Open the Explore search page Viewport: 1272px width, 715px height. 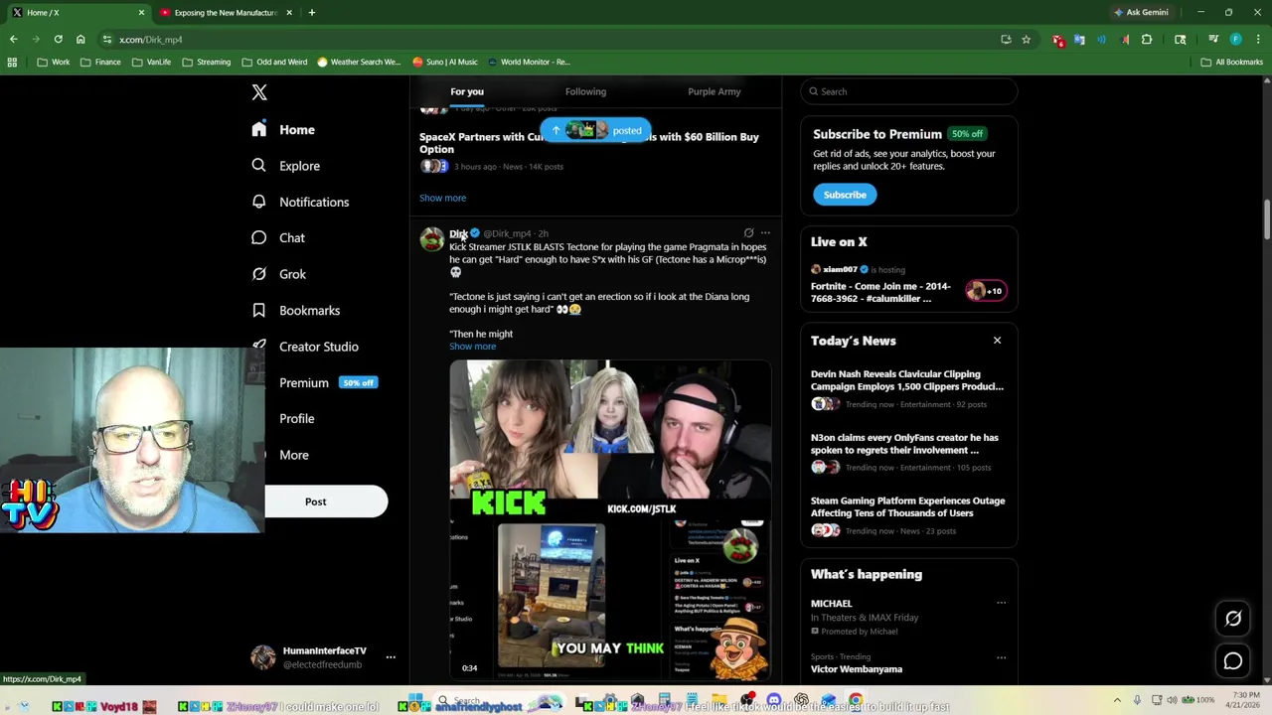point(286,166)
